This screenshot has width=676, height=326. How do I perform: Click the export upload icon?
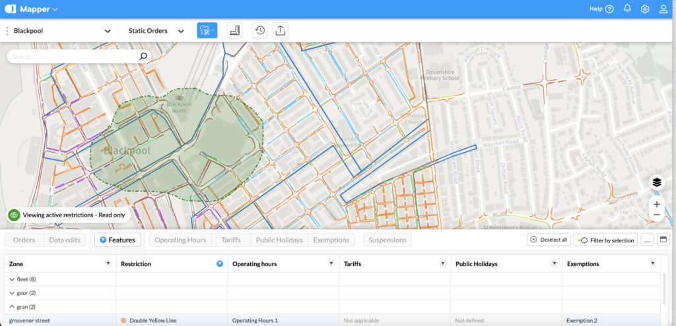click(x=280, y=31)
